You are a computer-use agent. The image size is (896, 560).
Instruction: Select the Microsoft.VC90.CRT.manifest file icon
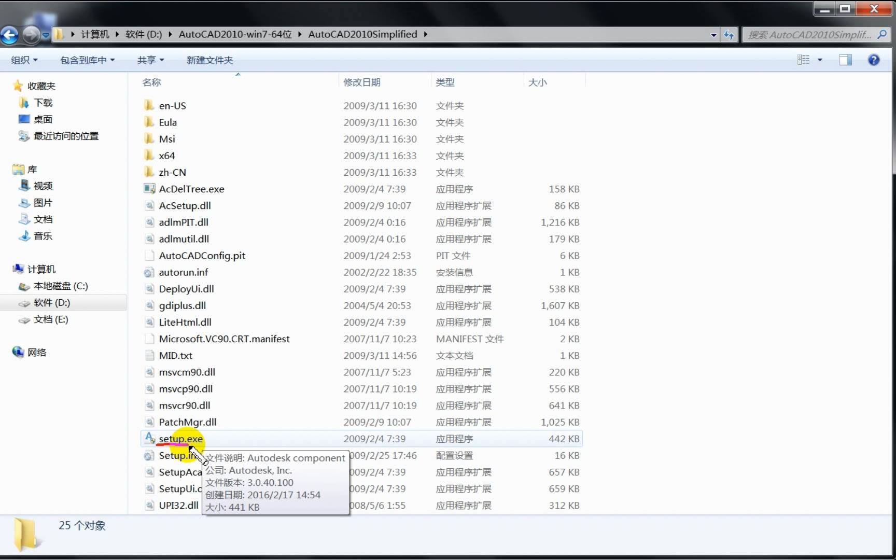149,339
